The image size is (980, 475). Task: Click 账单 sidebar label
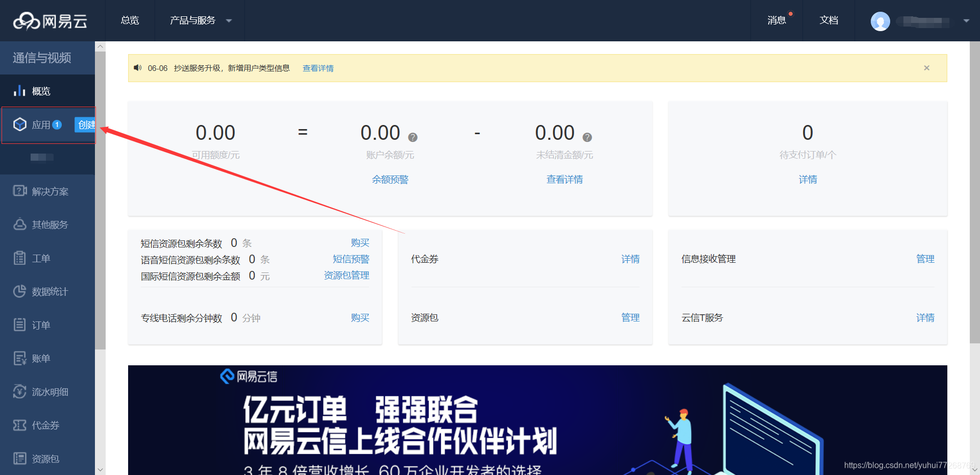point(41,359)
